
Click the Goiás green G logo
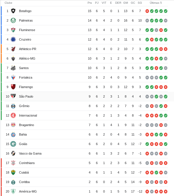(13, 144)
